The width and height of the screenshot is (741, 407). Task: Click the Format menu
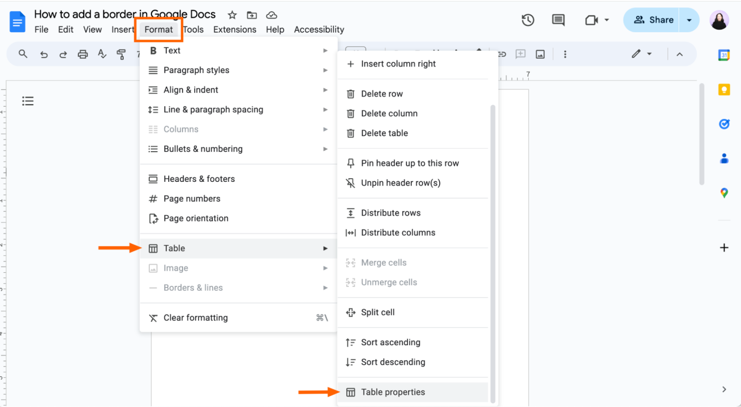coord(159,30)
